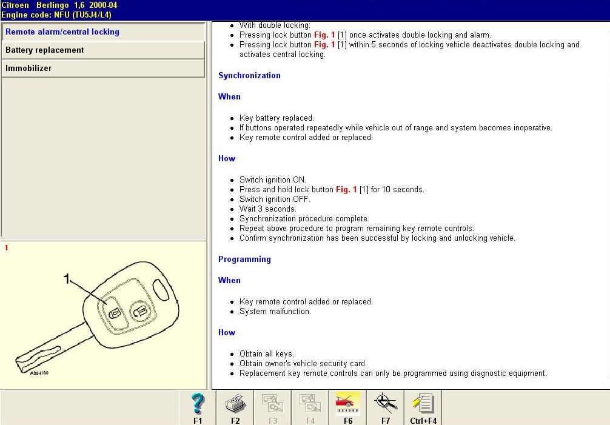Screen dimensions: 610x425
Task: Click 'Obtain all keys.' bullet text
Action: click(x=266, y=354)
